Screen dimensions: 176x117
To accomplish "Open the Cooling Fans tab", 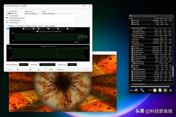I will pos(21,26).
